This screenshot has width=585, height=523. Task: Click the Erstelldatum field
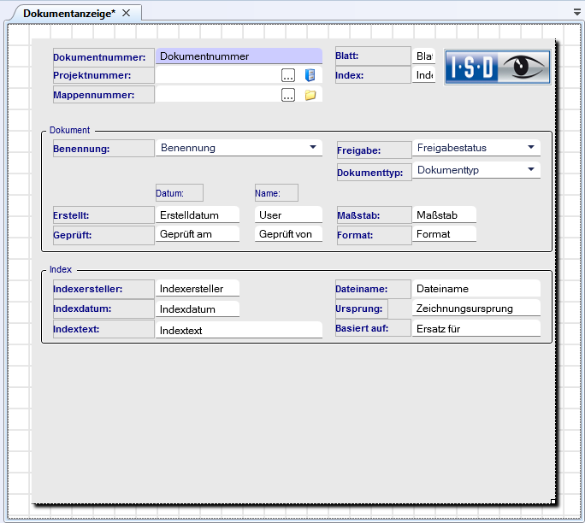tap(198, 215)
